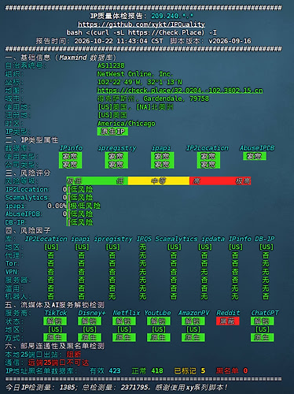The width and height of the screenshot is (294, 394).
Task: Select the bash curl Check.Place command line
Action: [141, 32]
